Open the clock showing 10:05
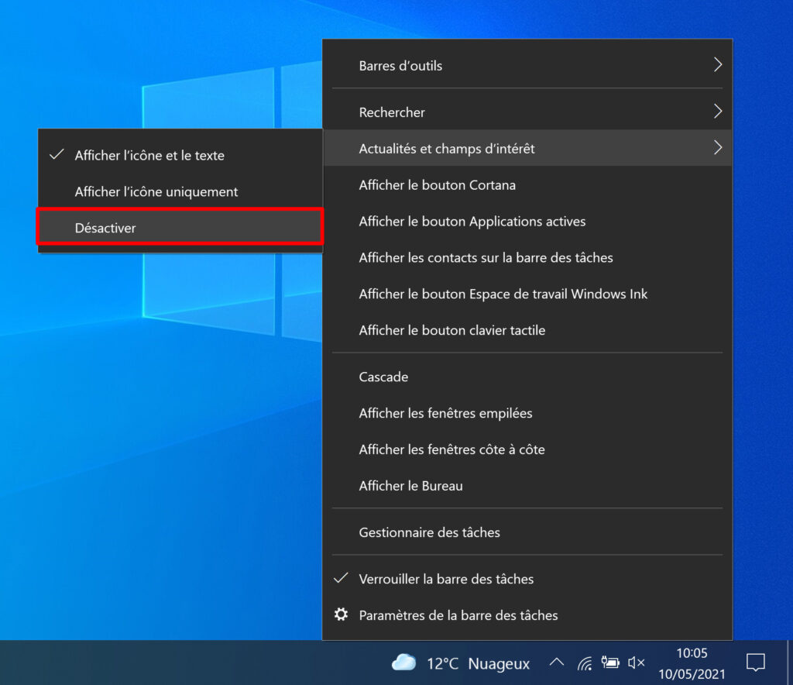 692,653
